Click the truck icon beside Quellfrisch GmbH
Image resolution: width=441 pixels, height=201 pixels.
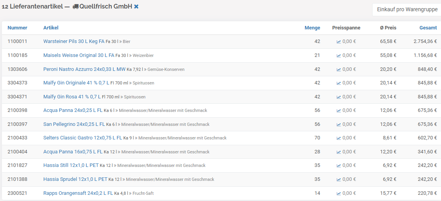(75, 7)
